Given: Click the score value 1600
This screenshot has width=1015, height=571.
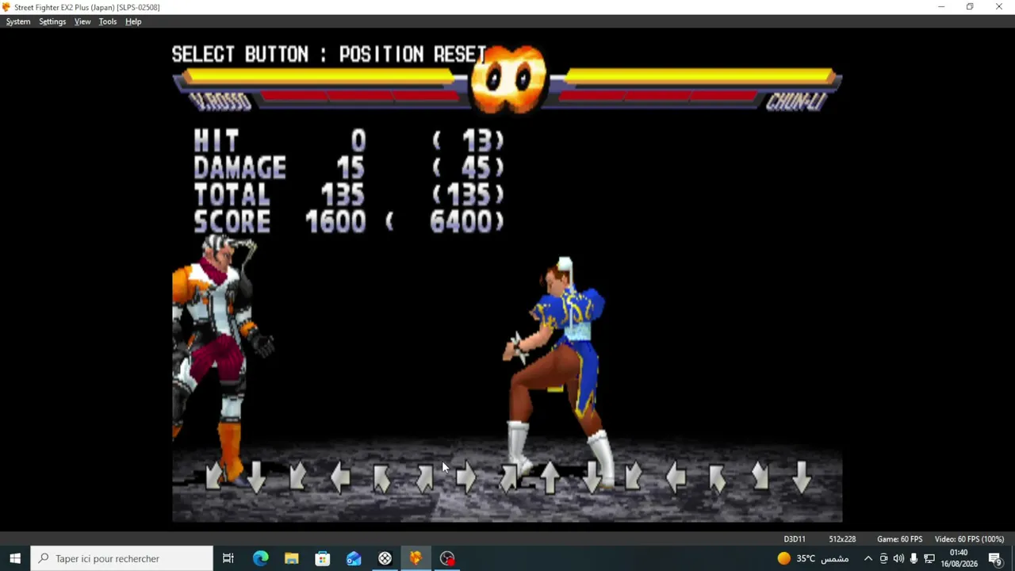Looking at the screenshot, I should click(335, 222).
